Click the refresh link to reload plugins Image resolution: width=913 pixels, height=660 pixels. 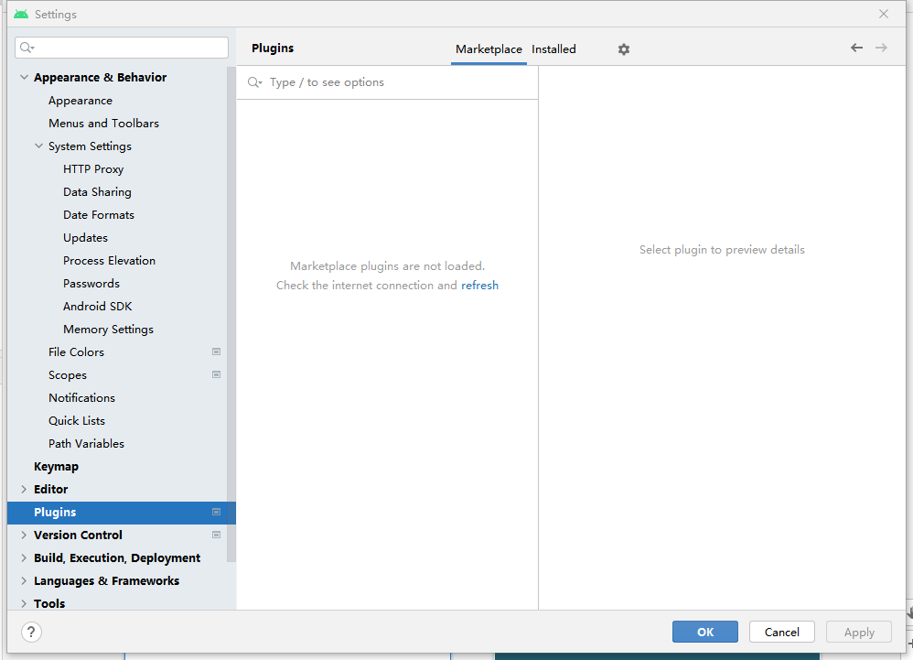tap(479, 286)
